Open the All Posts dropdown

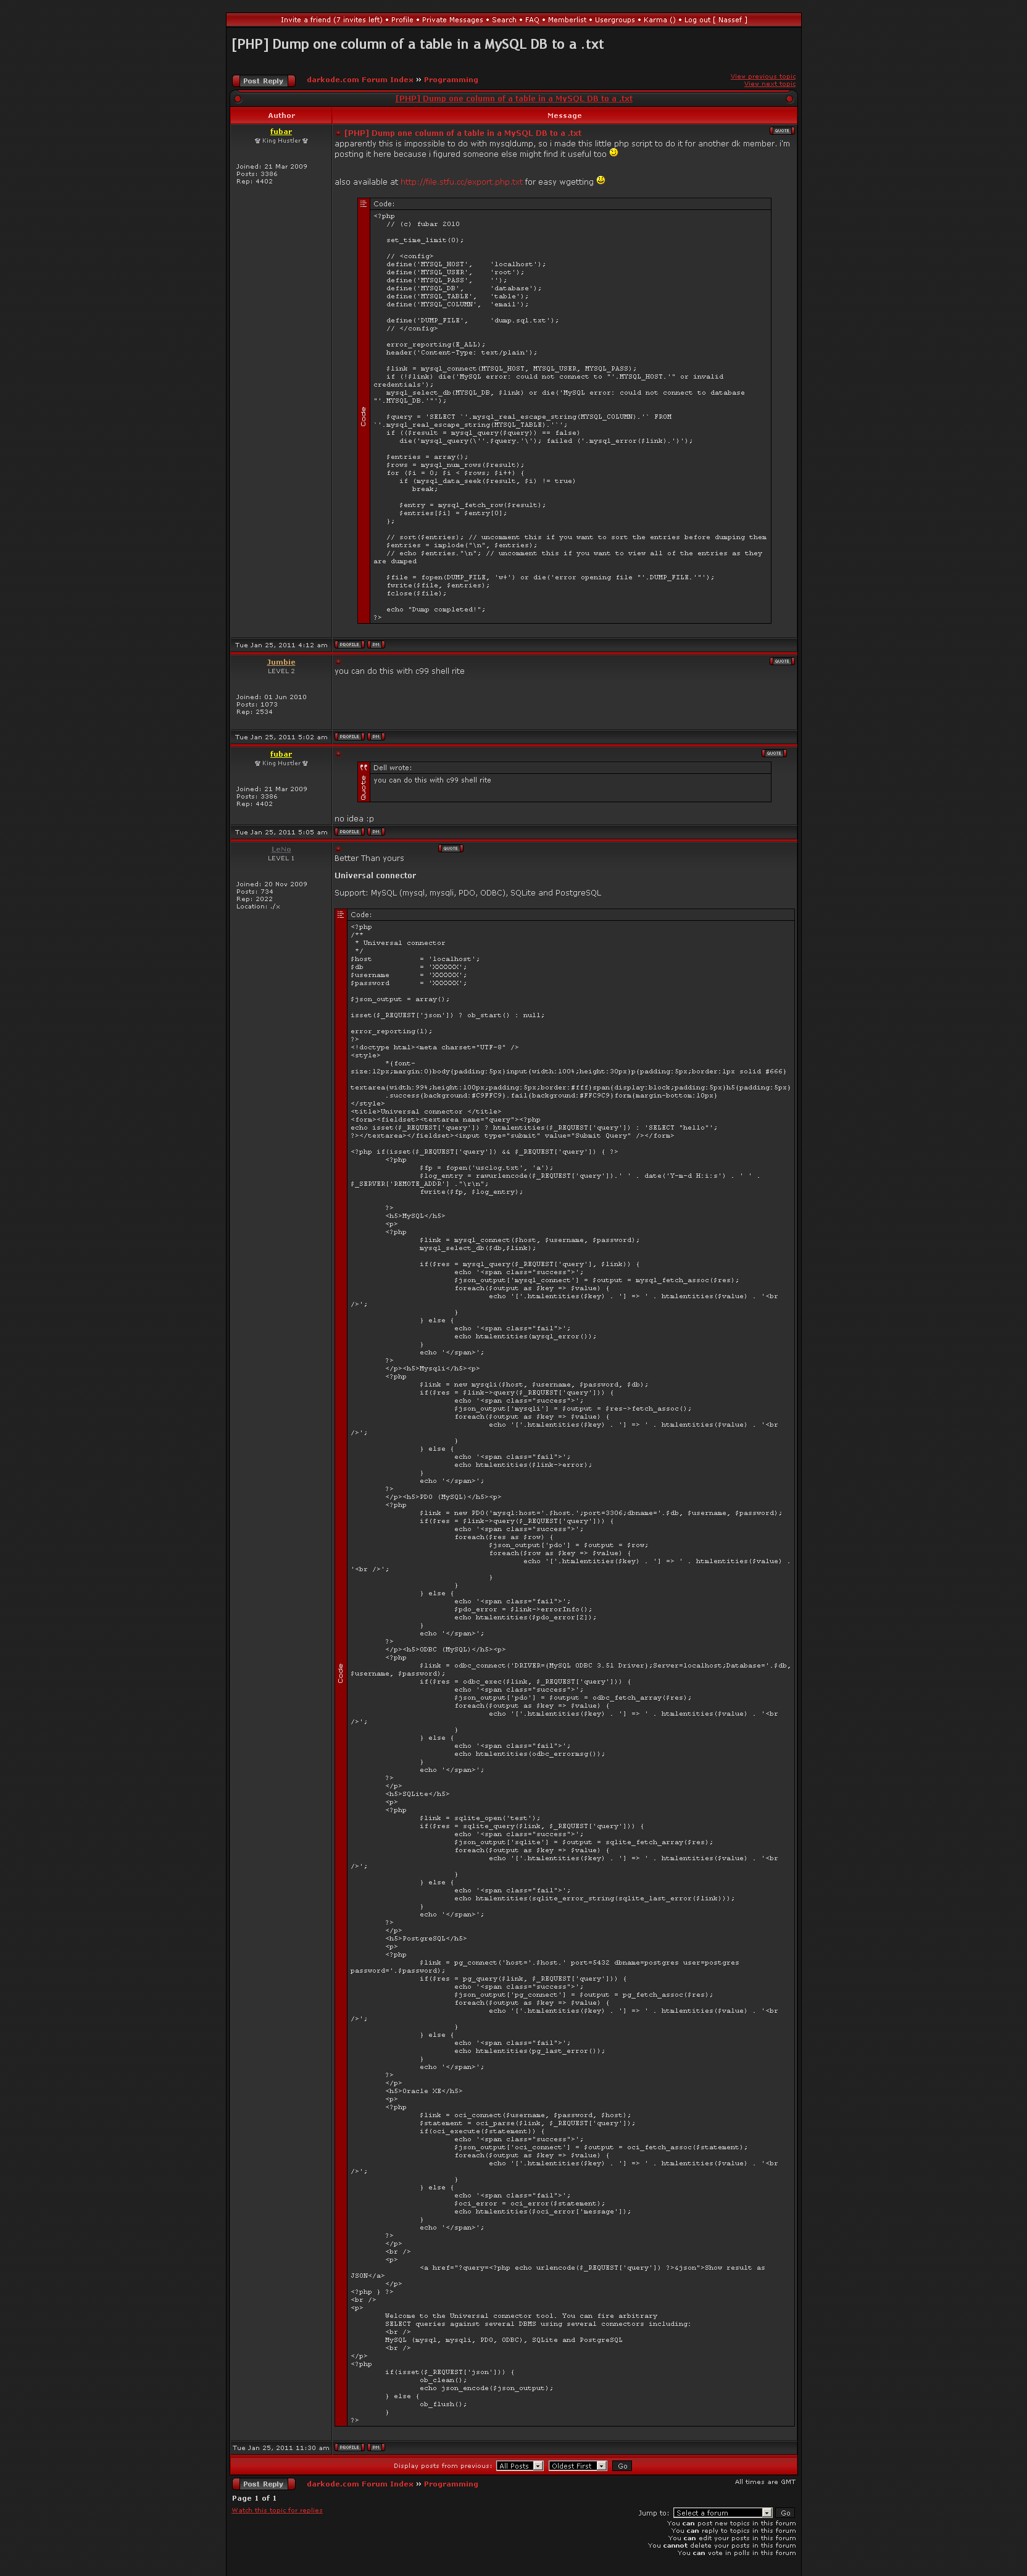pyautogui.click(x=520, y=2465)
